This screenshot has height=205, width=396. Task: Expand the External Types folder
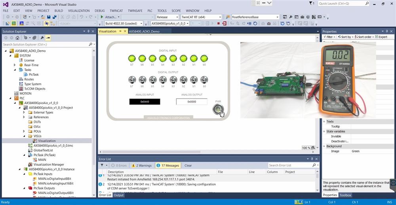24,112
